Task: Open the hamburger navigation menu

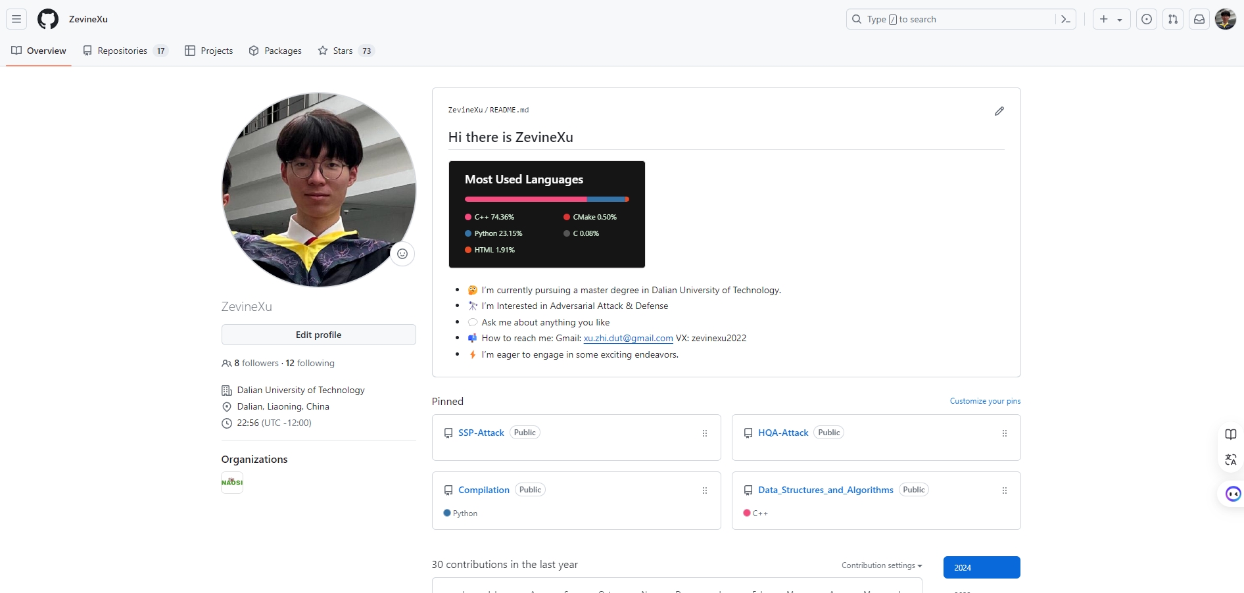Action: click(16, 19)
